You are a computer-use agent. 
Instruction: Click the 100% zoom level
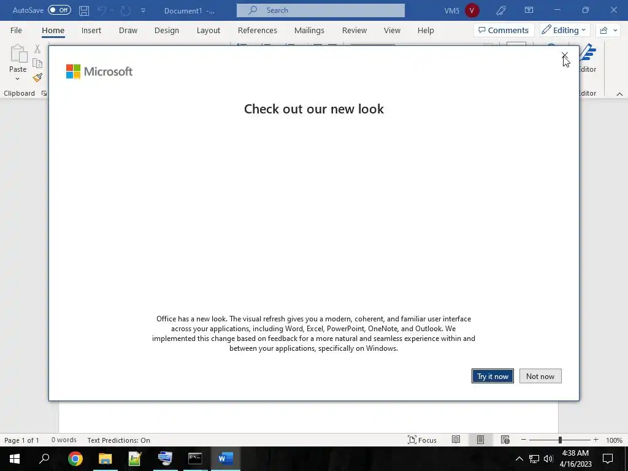[x=614, y=440]
